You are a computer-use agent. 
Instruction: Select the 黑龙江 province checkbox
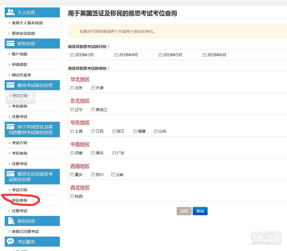click(x=93, y=110)
